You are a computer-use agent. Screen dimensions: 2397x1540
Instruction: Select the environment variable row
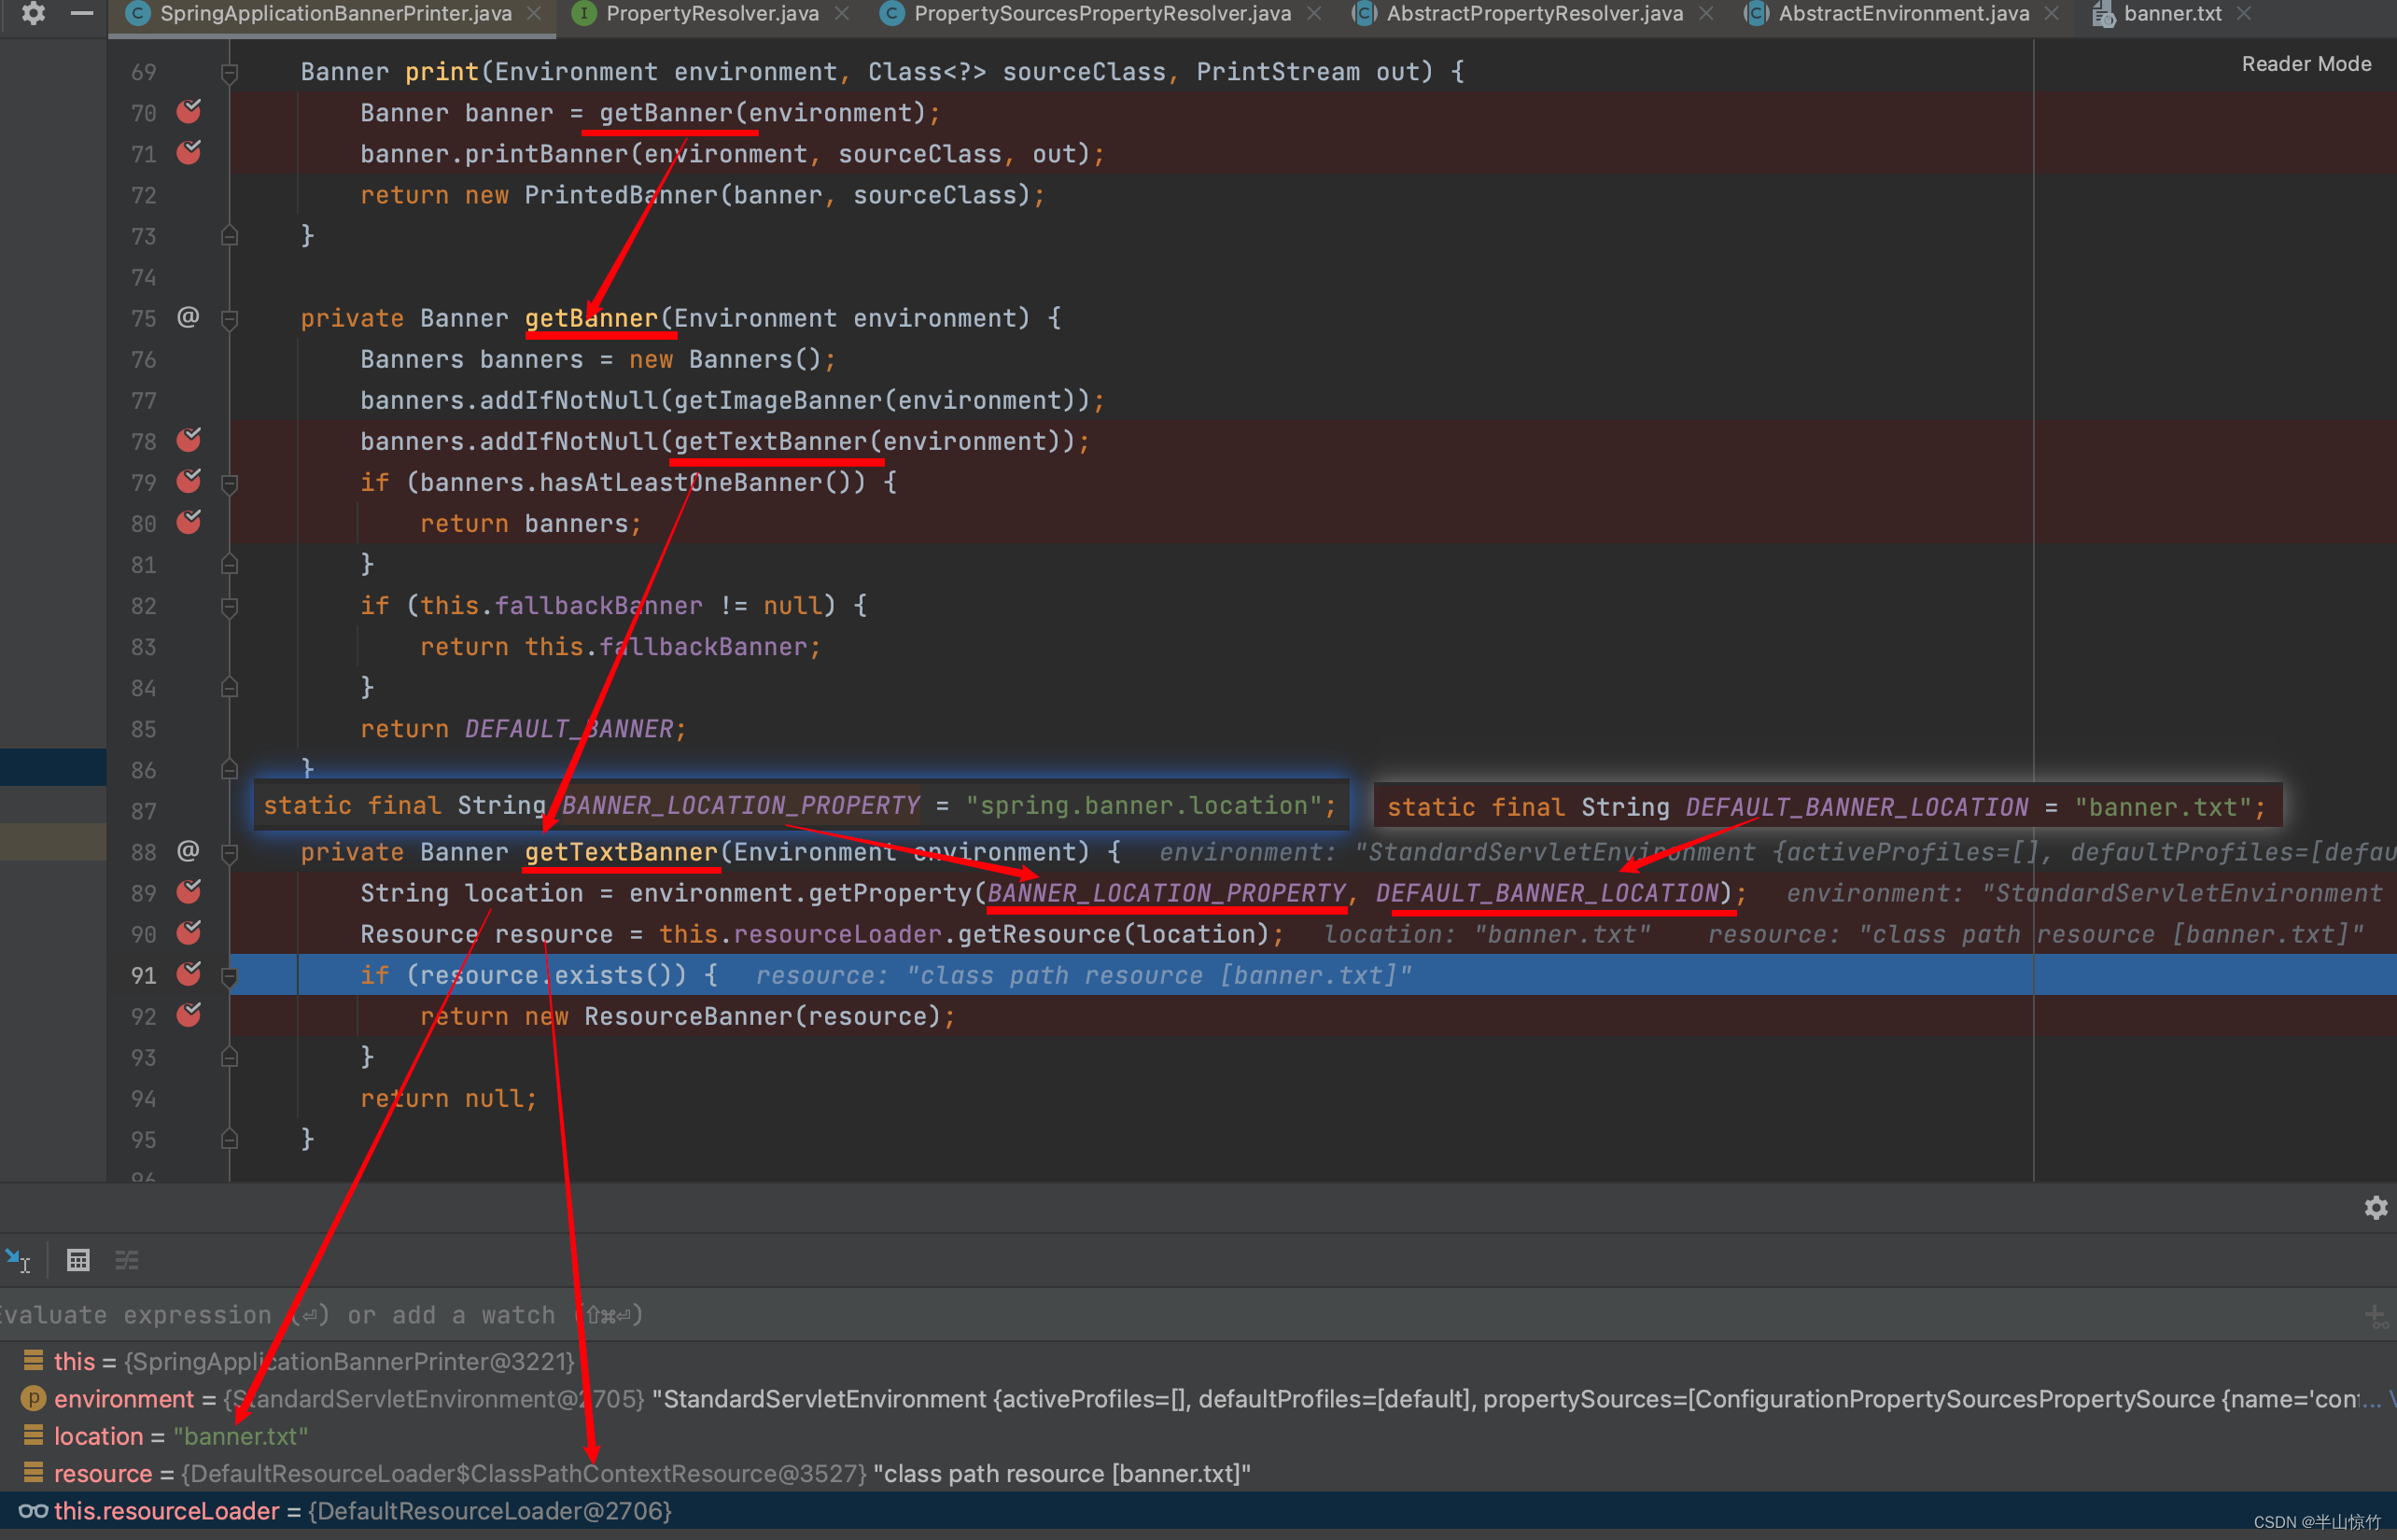click(1198, 1398)
